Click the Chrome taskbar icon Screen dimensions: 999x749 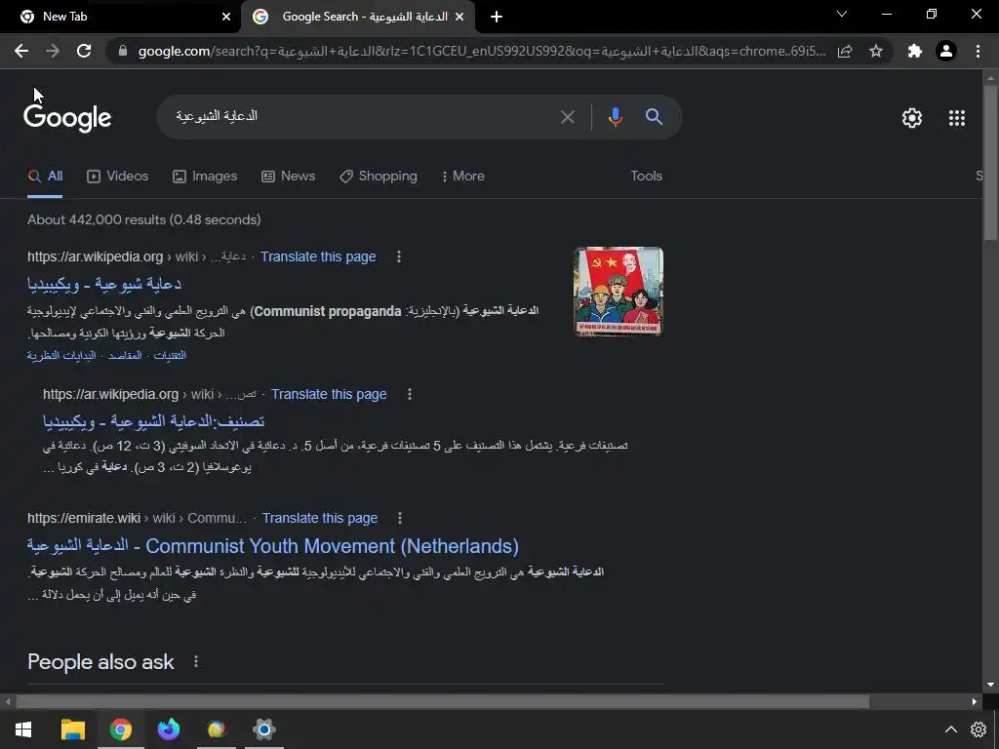coord(120,729)
